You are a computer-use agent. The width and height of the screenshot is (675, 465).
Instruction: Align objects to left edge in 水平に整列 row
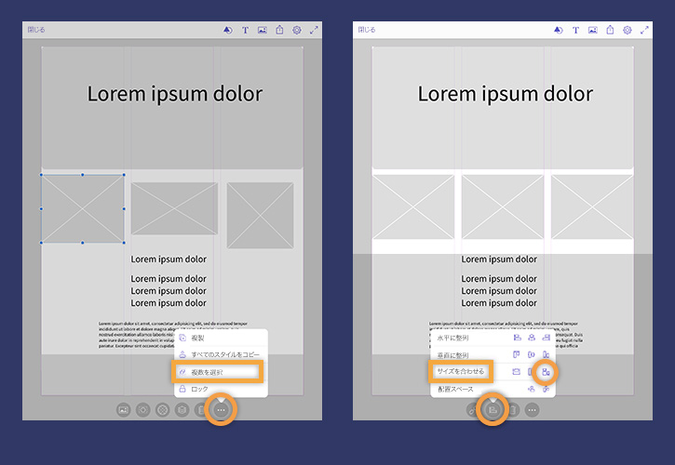pyautogui.click(x=517, y=338)
